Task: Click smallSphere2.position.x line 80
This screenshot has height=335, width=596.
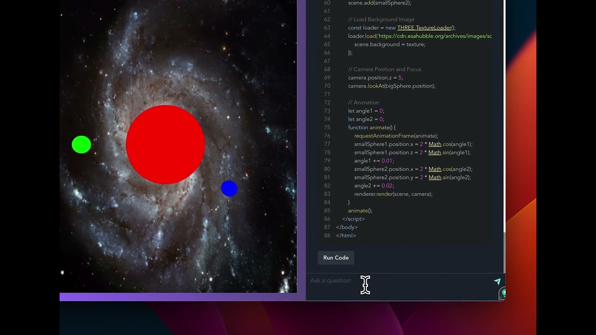Action: click(x=413, y=169)
